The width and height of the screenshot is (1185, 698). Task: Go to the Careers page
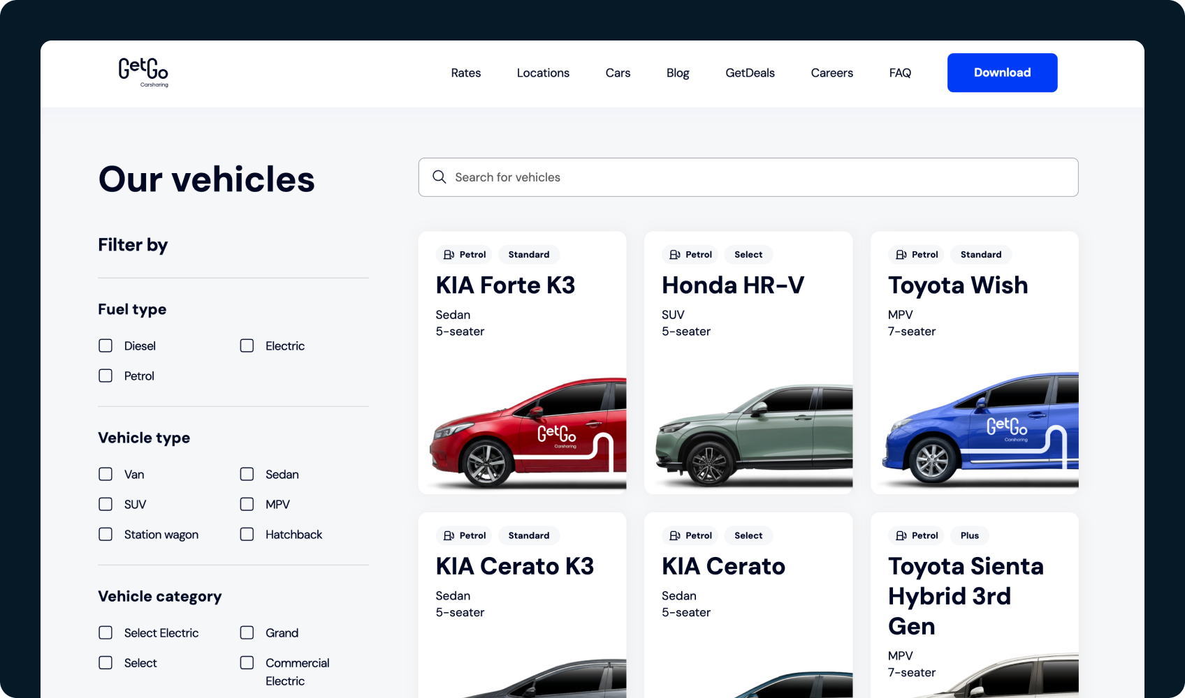click(x=831, y=73)
